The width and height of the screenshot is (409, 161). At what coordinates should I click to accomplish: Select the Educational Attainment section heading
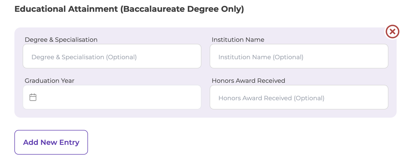click(129, 9)
